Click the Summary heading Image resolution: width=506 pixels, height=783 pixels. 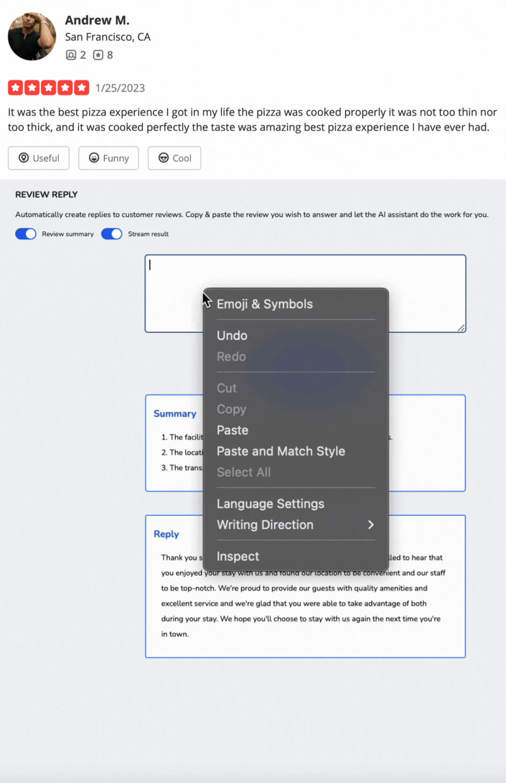click(x=175, y=414)
